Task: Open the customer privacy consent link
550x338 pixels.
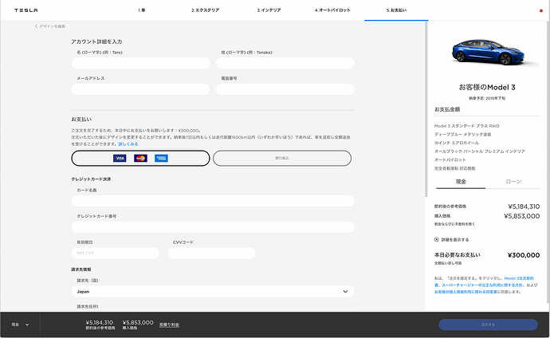Action: (466, 292)
